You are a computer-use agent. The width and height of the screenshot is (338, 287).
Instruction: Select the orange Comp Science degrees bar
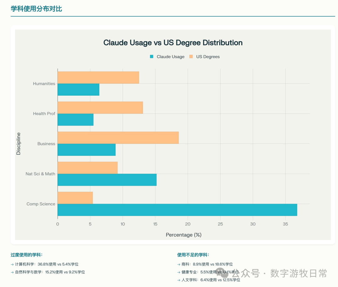coord(75,198)
